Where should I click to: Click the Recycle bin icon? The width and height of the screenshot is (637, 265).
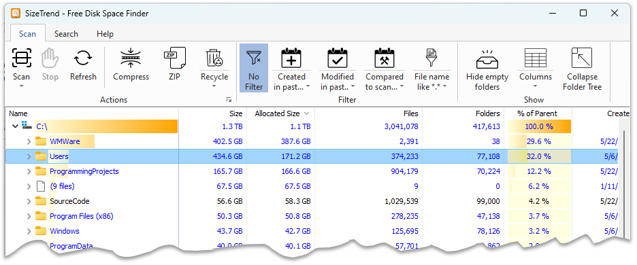pos(214,58)
